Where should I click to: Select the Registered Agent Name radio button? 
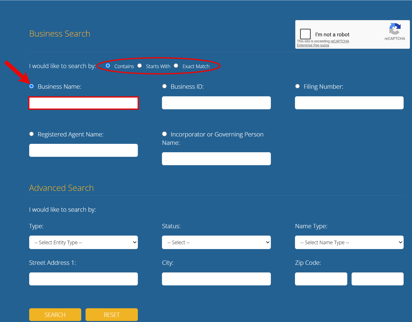point(31,134)
